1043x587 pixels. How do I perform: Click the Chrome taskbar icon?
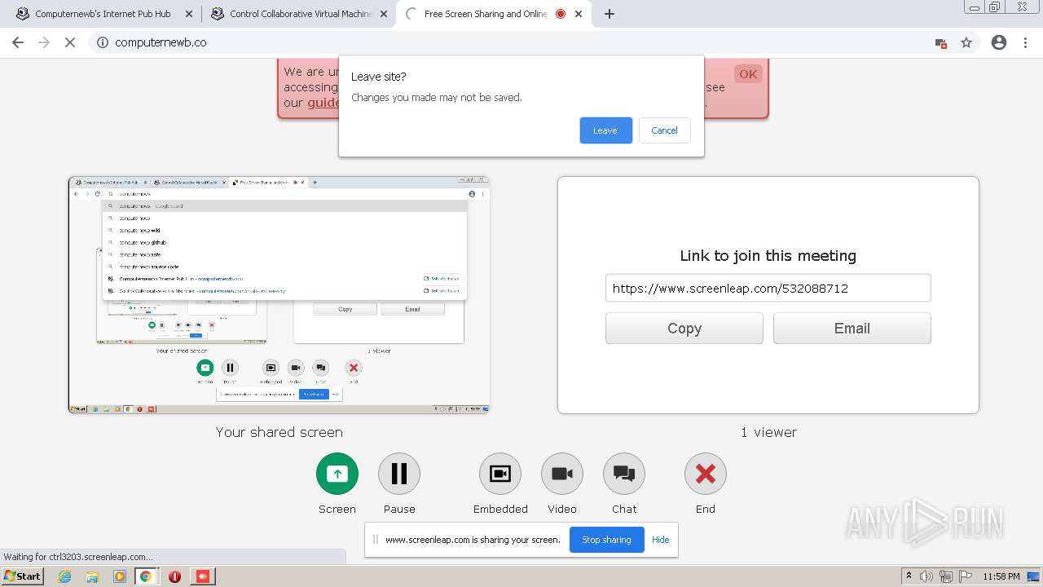point(146,576)
